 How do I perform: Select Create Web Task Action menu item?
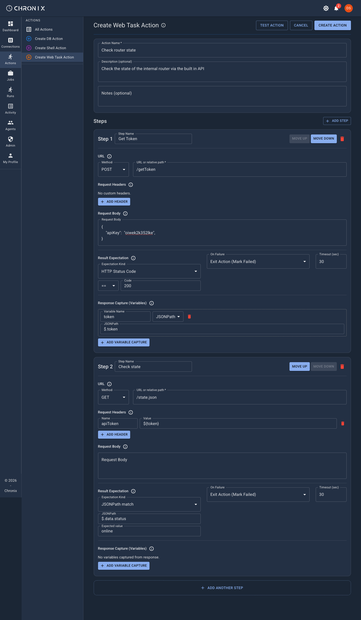pos(52,57)
